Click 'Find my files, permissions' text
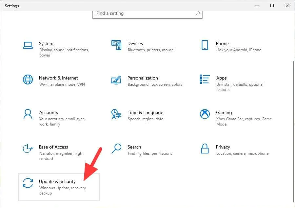This screenshot has width=295, height=208. [x=150, y=153]
